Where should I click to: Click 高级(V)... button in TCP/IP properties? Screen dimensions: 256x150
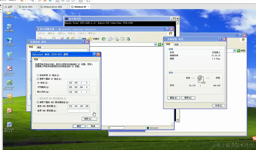click(89, 119)
